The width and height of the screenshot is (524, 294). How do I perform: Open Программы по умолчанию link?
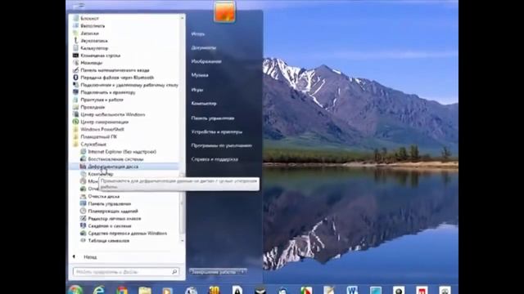[222, 145]
